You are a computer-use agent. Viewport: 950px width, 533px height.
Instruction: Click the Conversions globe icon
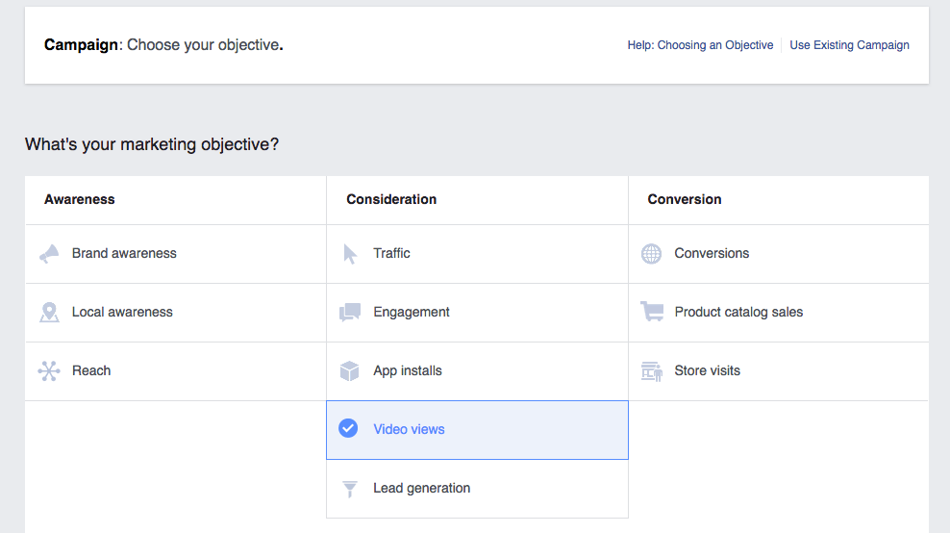(651, 253)
